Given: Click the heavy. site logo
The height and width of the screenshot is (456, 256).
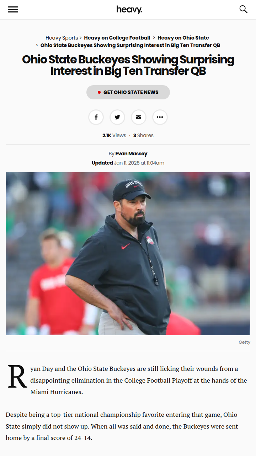Looking at the screenshot, I should [129, 10].
